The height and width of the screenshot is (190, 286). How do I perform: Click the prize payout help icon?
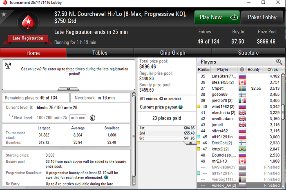(181, 107)
